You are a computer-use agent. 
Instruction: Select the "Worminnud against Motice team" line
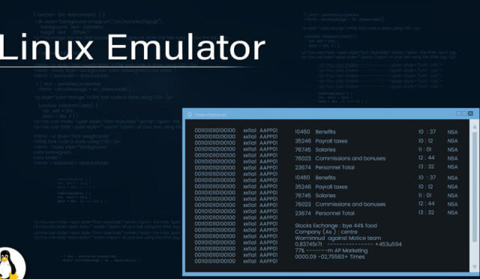338,238
